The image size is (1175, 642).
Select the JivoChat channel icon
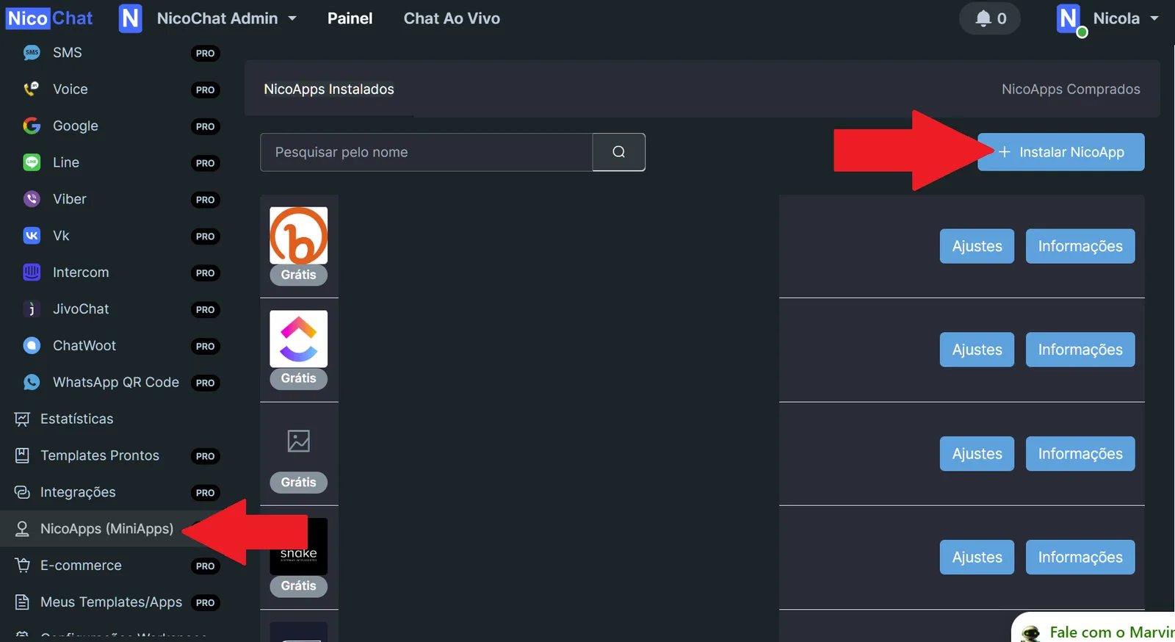tap(32, 309)
